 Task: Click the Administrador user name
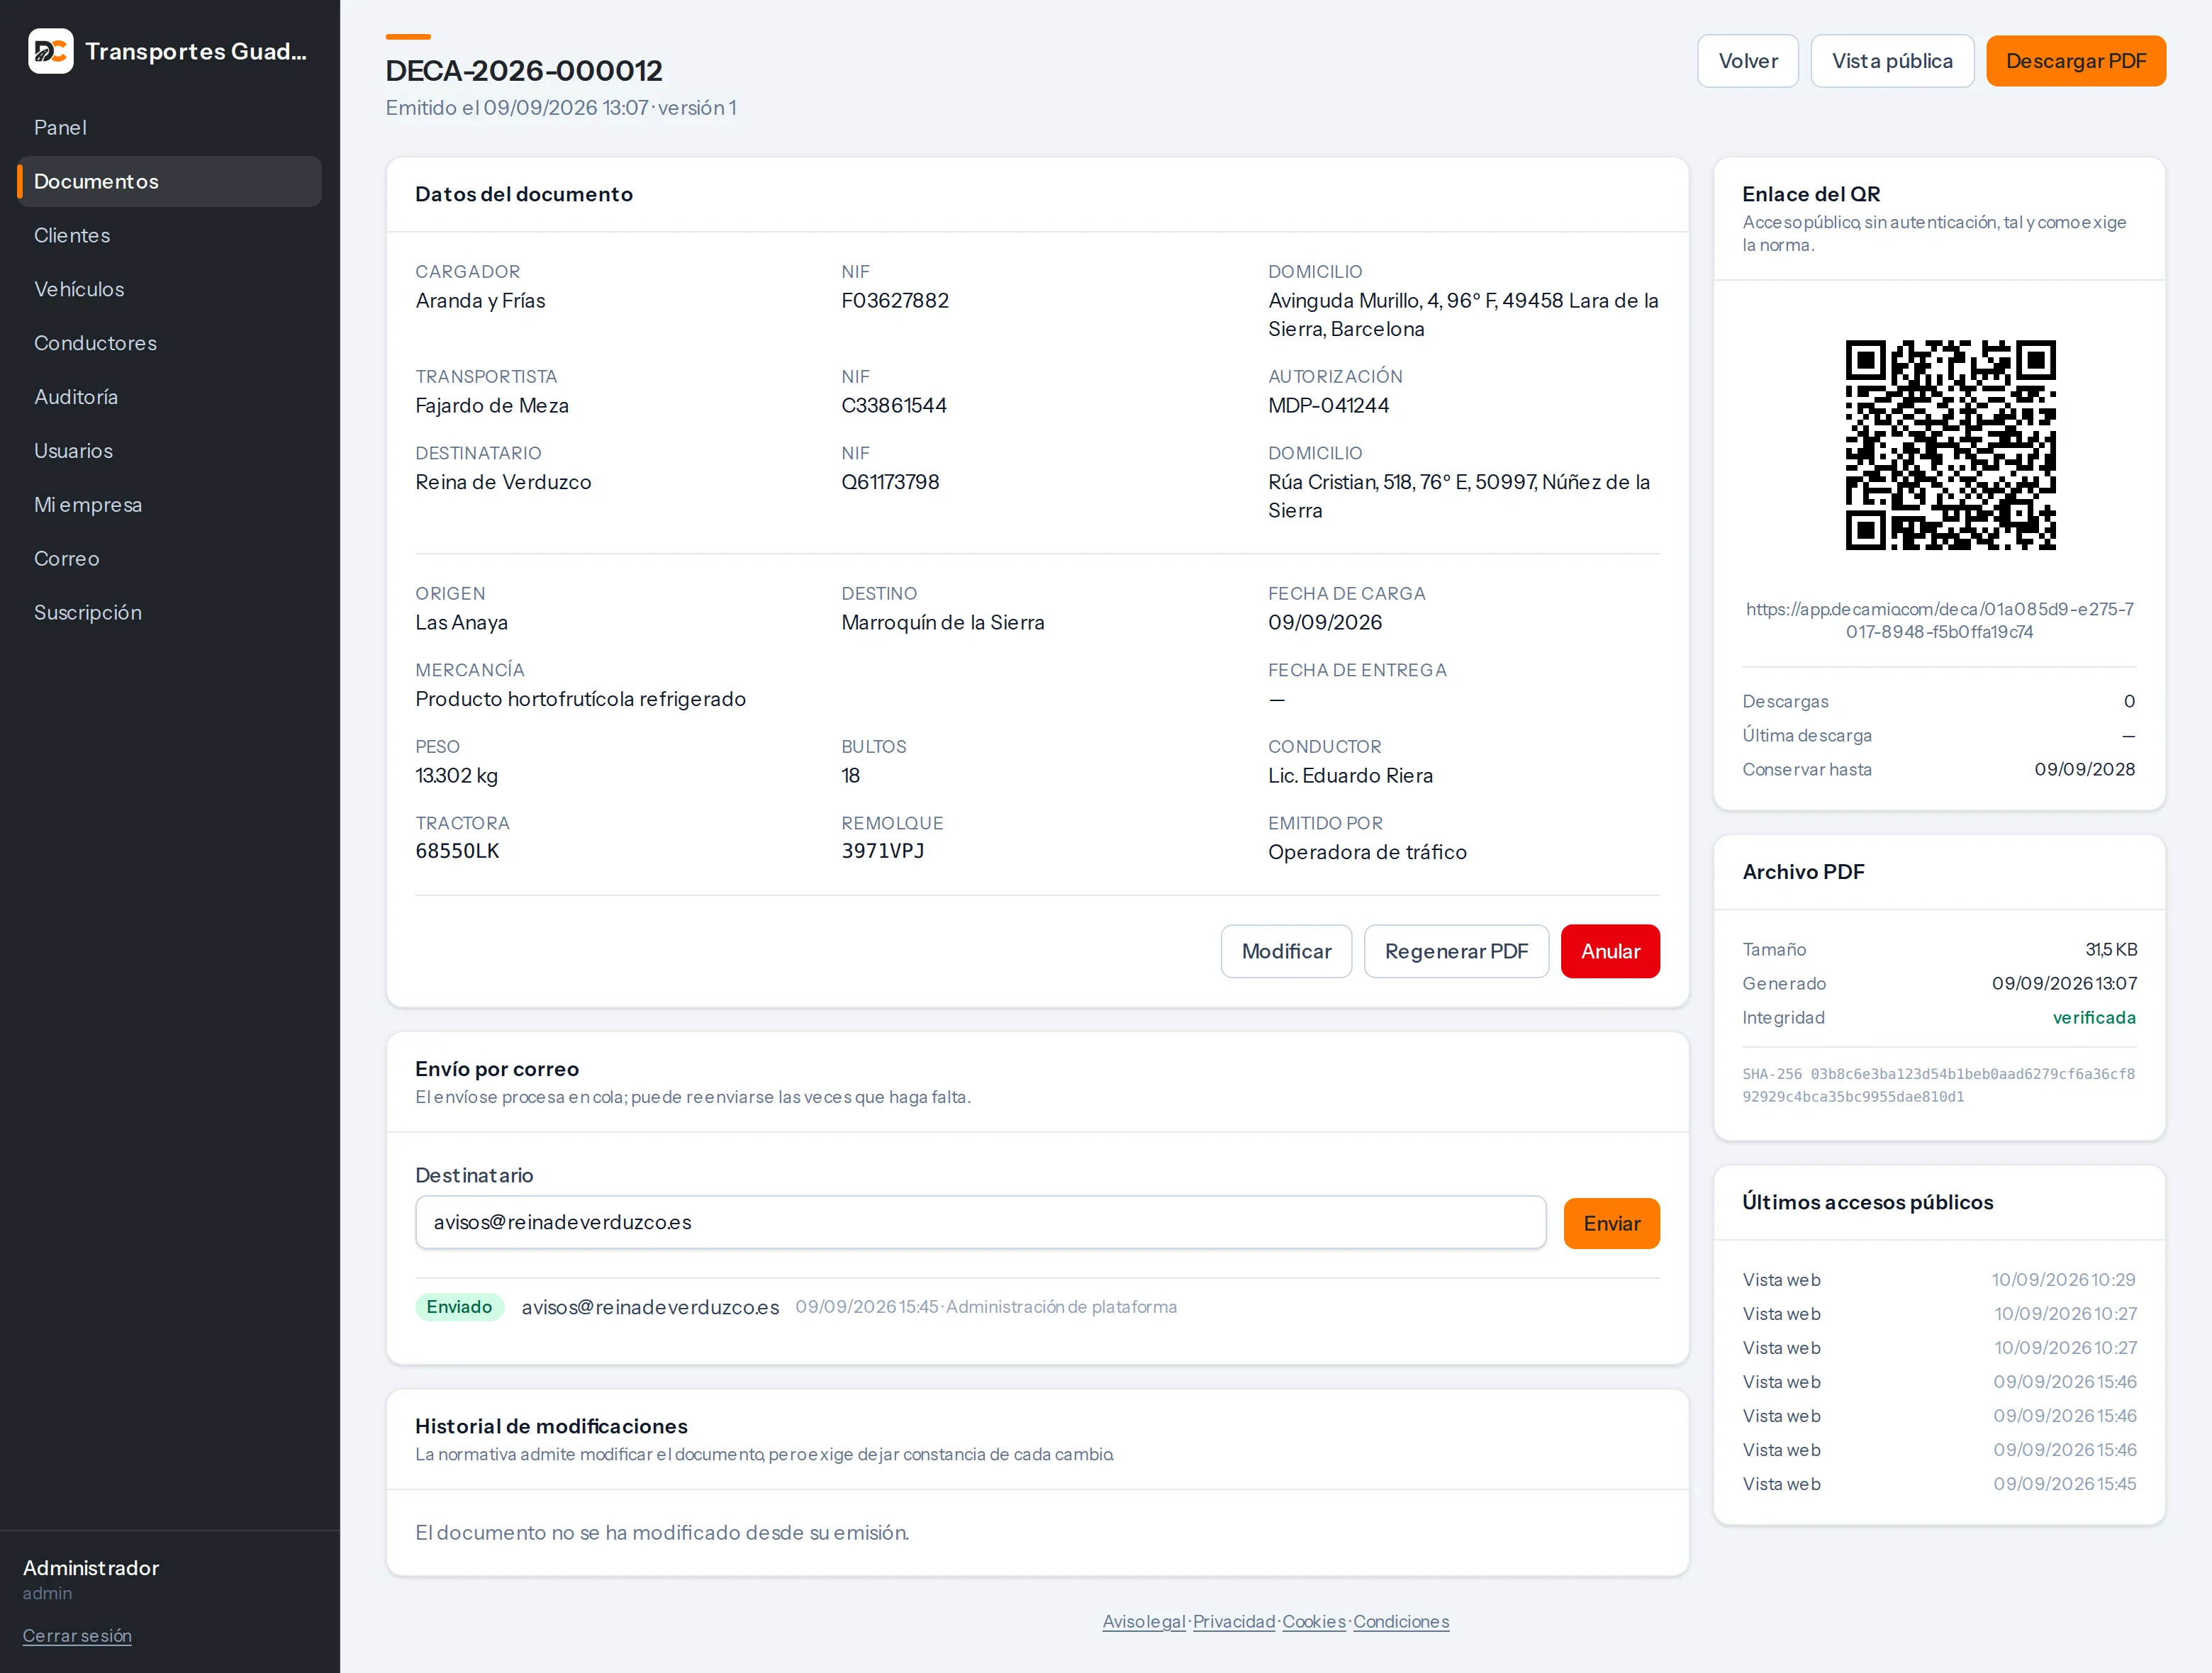coord(91,1568)
